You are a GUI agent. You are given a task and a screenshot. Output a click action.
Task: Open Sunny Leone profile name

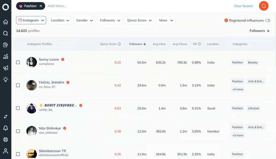49,60
